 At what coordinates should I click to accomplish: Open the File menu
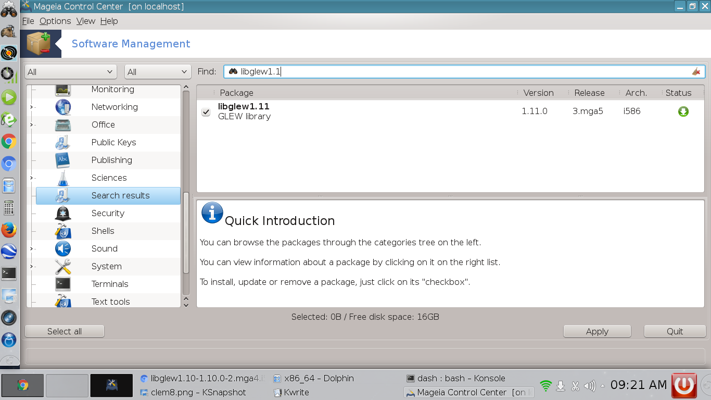coord(28,21)
